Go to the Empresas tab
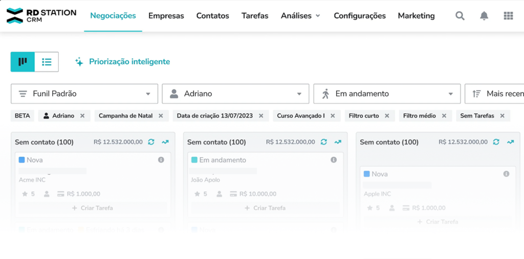The height and width of the screenshot is (259, 524). click(166, 16)
